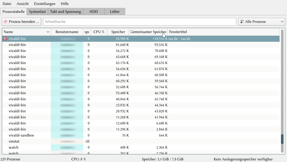Switch to the Systemlast tab

coord(37,12)
